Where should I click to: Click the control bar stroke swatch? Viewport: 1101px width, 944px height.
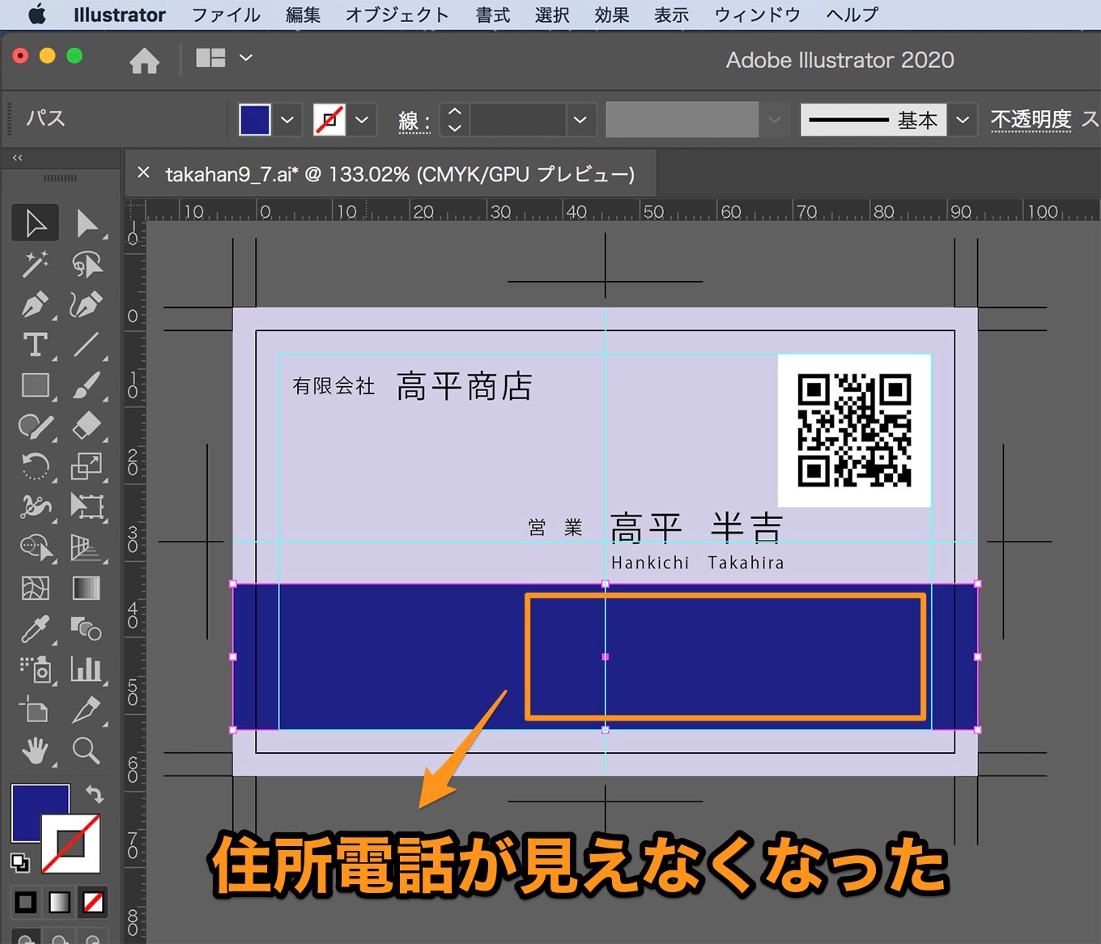329,120
